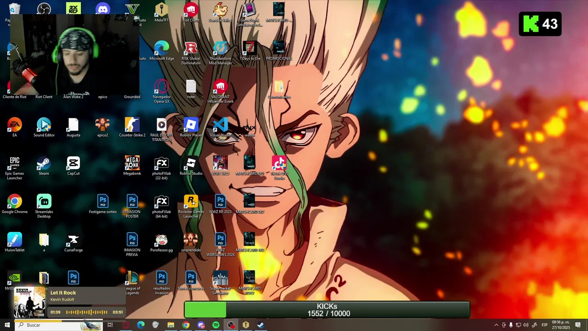Select WWZ WARGAMES 2024 PSD file

(220, 245)
